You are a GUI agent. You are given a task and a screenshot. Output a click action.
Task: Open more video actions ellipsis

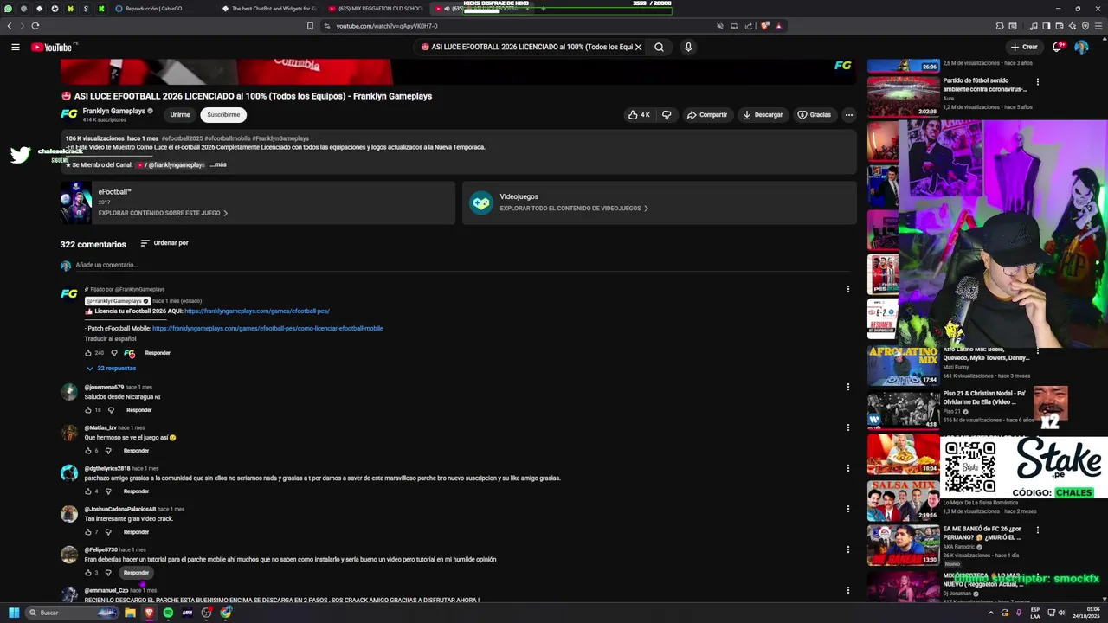849,114
